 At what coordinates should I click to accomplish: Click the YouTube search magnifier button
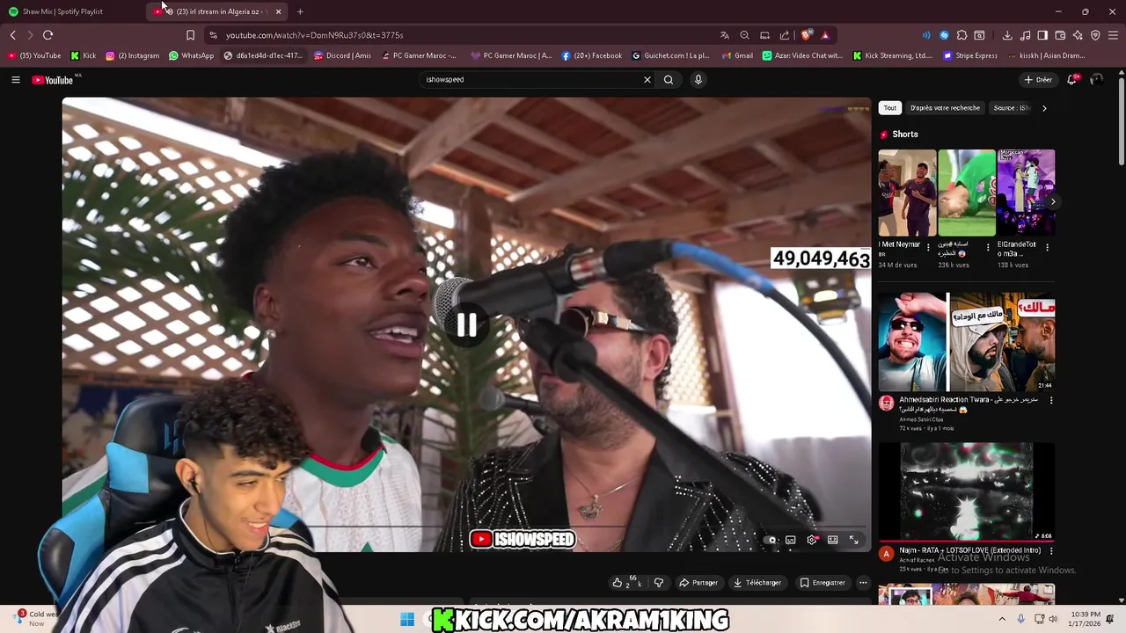coord(669,80)
